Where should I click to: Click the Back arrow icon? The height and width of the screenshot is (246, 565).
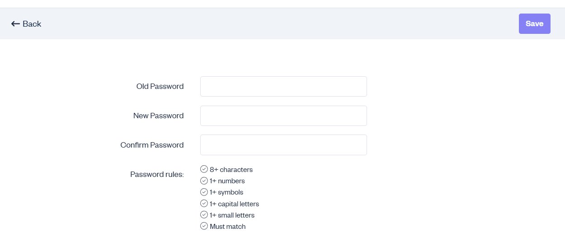[15, 24]
